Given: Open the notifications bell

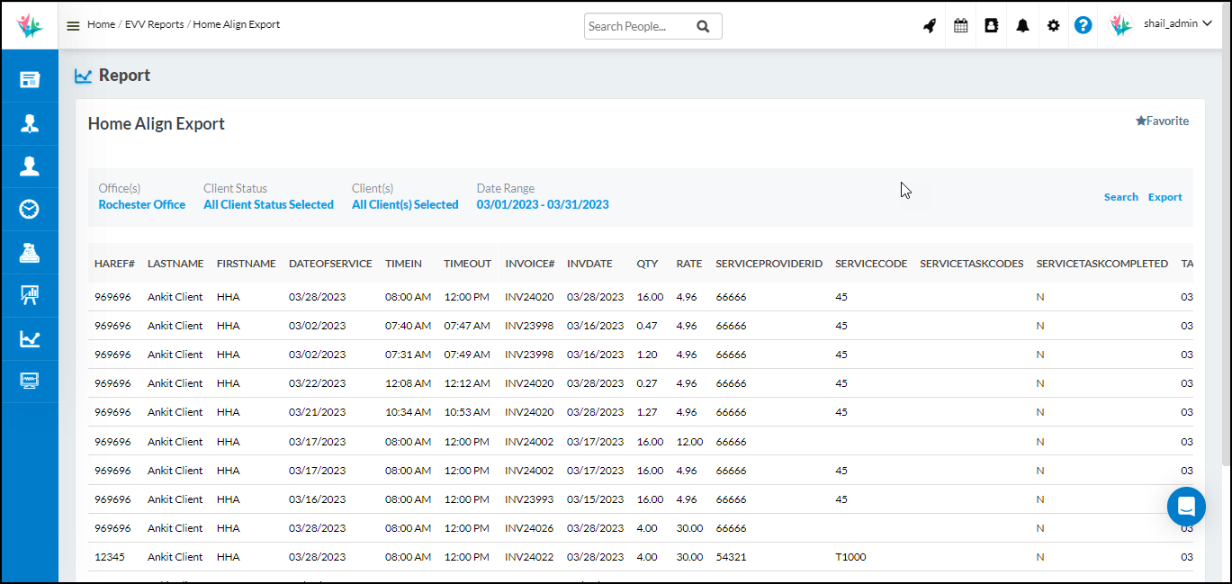Looking at the screenshot, I should 1022,26.
